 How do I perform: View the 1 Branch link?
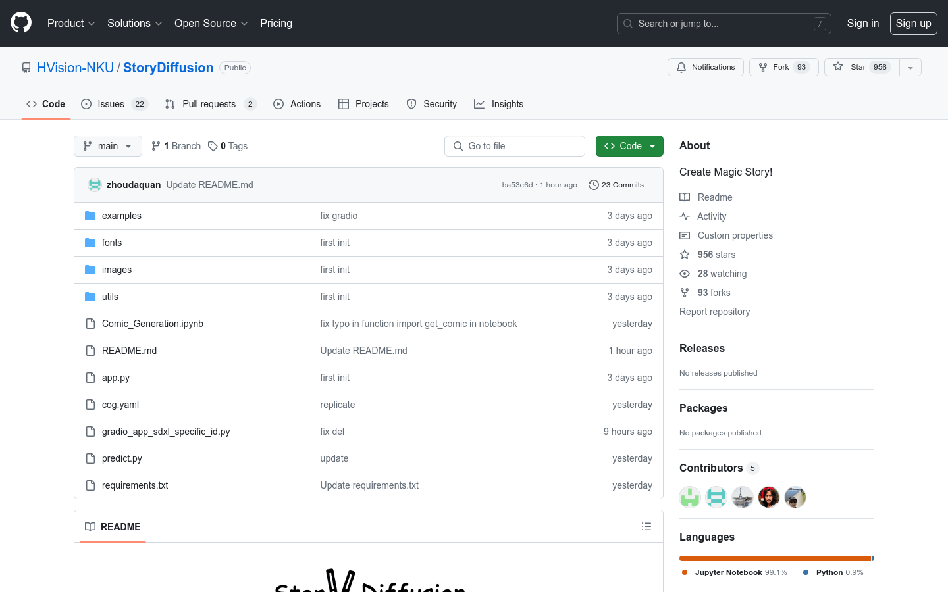pos(176,146)
